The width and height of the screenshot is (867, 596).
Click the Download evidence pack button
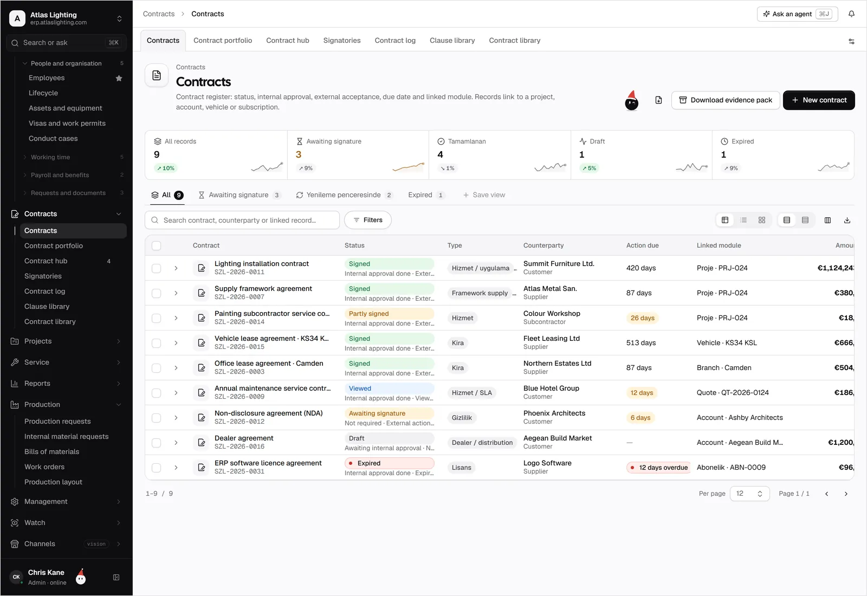point(726,100)
